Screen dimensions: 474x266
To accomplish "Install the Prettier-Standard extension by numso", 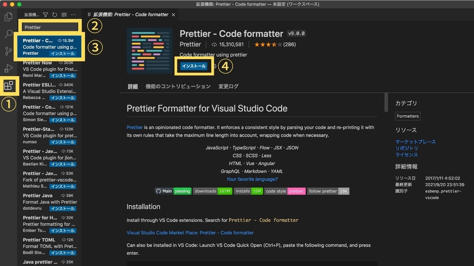I will 62,142.
